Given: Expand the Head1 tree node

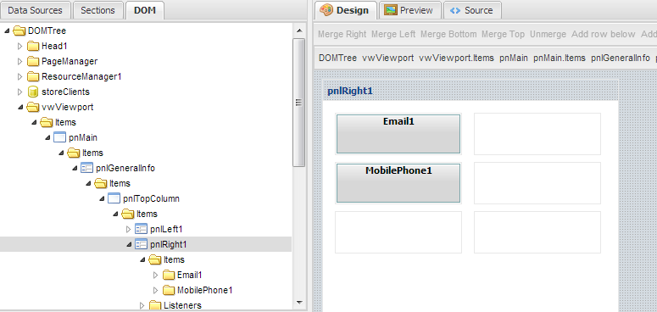Looking at the screenshot, I should tap(19, 46).
